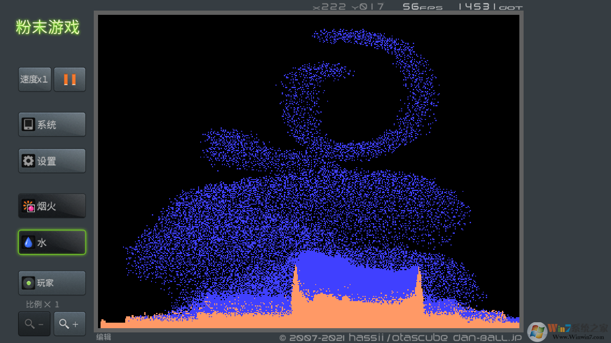Viewport: 611px width, 343px height.
Task: Zoom in with the magnifier plus button
Action: click(x=70, y=324)
